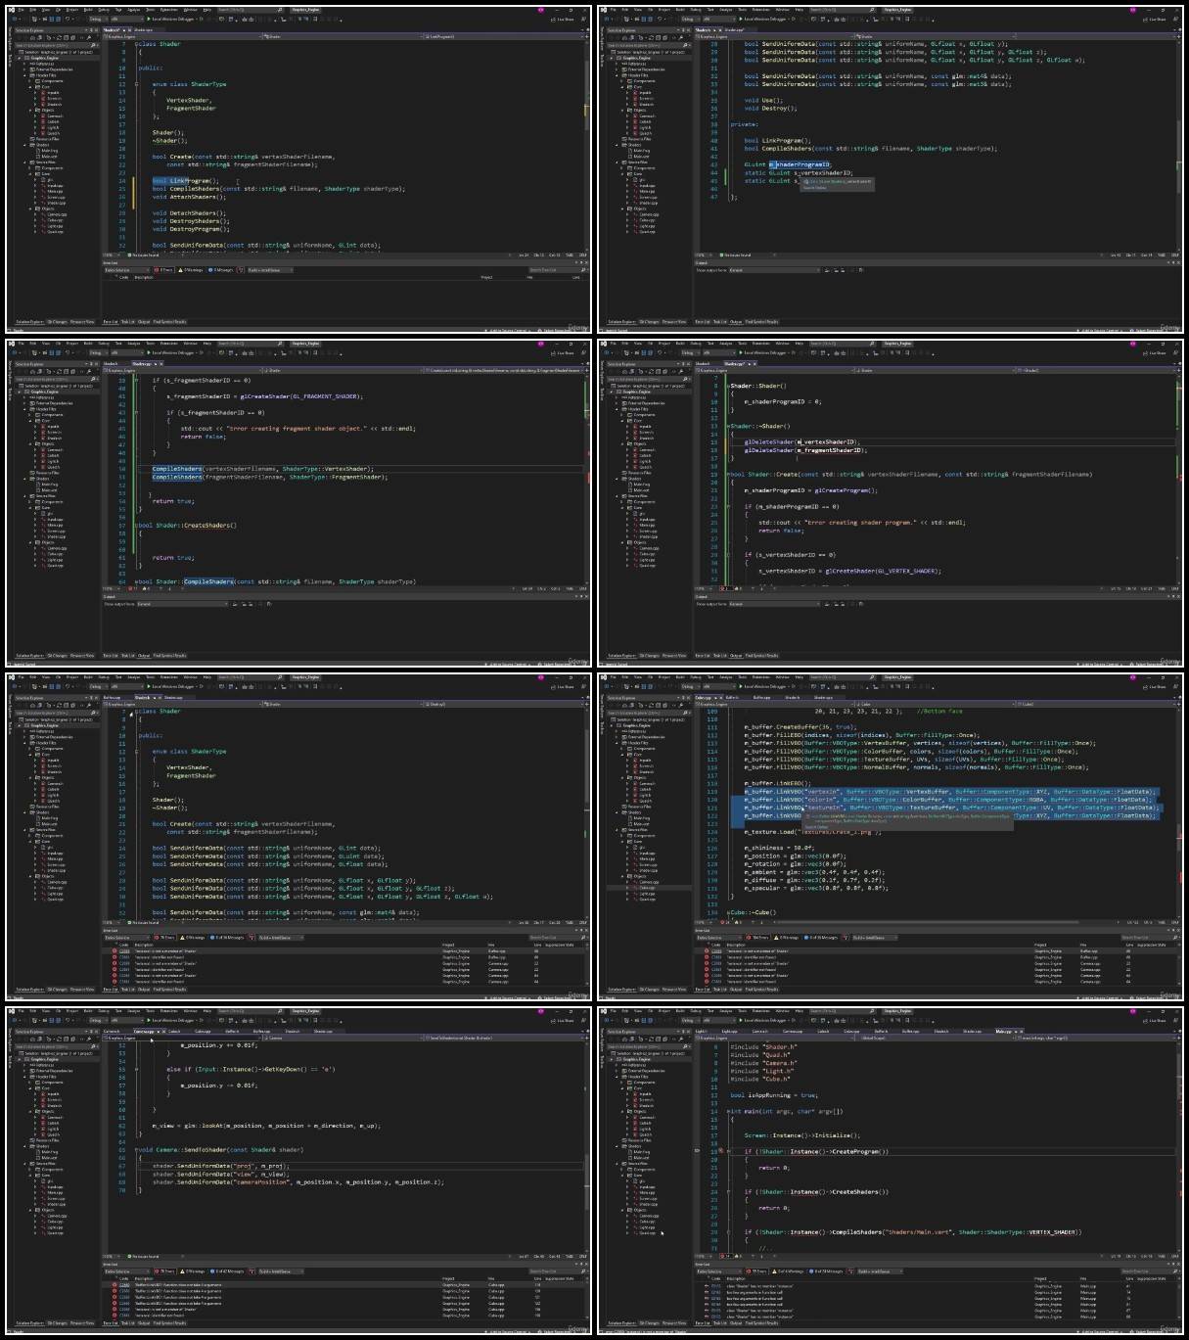1189x1340 pixels.
Task: Open the Output tab in the LinkProgram window
Action: [x=144, y=321]
